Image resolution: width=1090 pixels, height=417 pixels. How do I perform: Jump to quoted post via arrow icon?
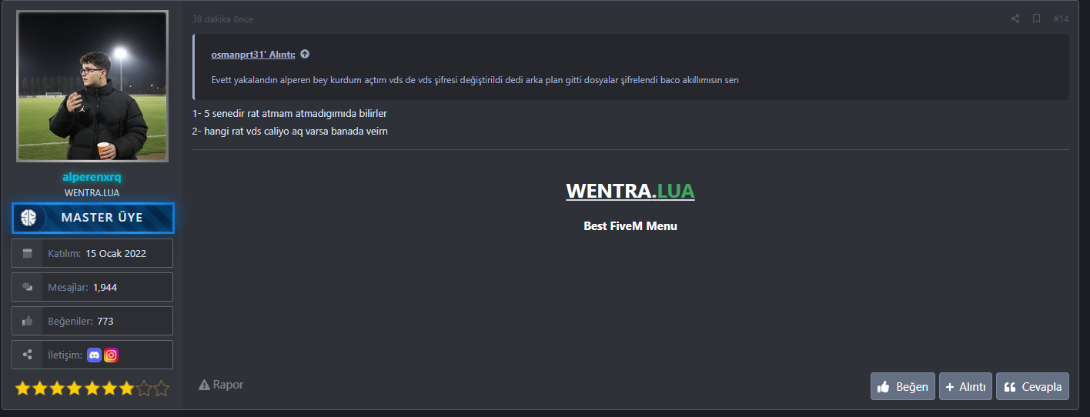click(x=305, y=54)
